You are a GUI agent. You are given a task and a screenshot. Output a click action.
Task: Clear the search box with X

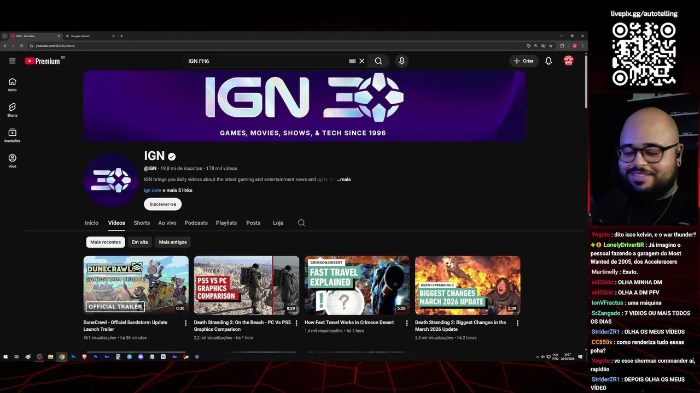(x=361, y=61)
